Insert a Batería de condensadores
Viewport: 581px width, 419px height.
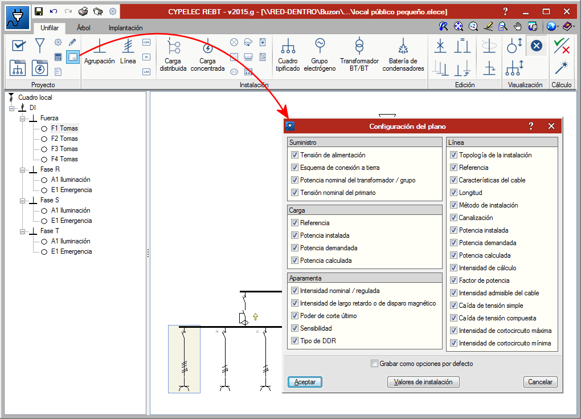[x=403, y=55]
